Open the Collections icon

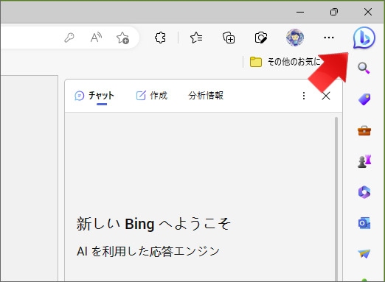[229, 38]
